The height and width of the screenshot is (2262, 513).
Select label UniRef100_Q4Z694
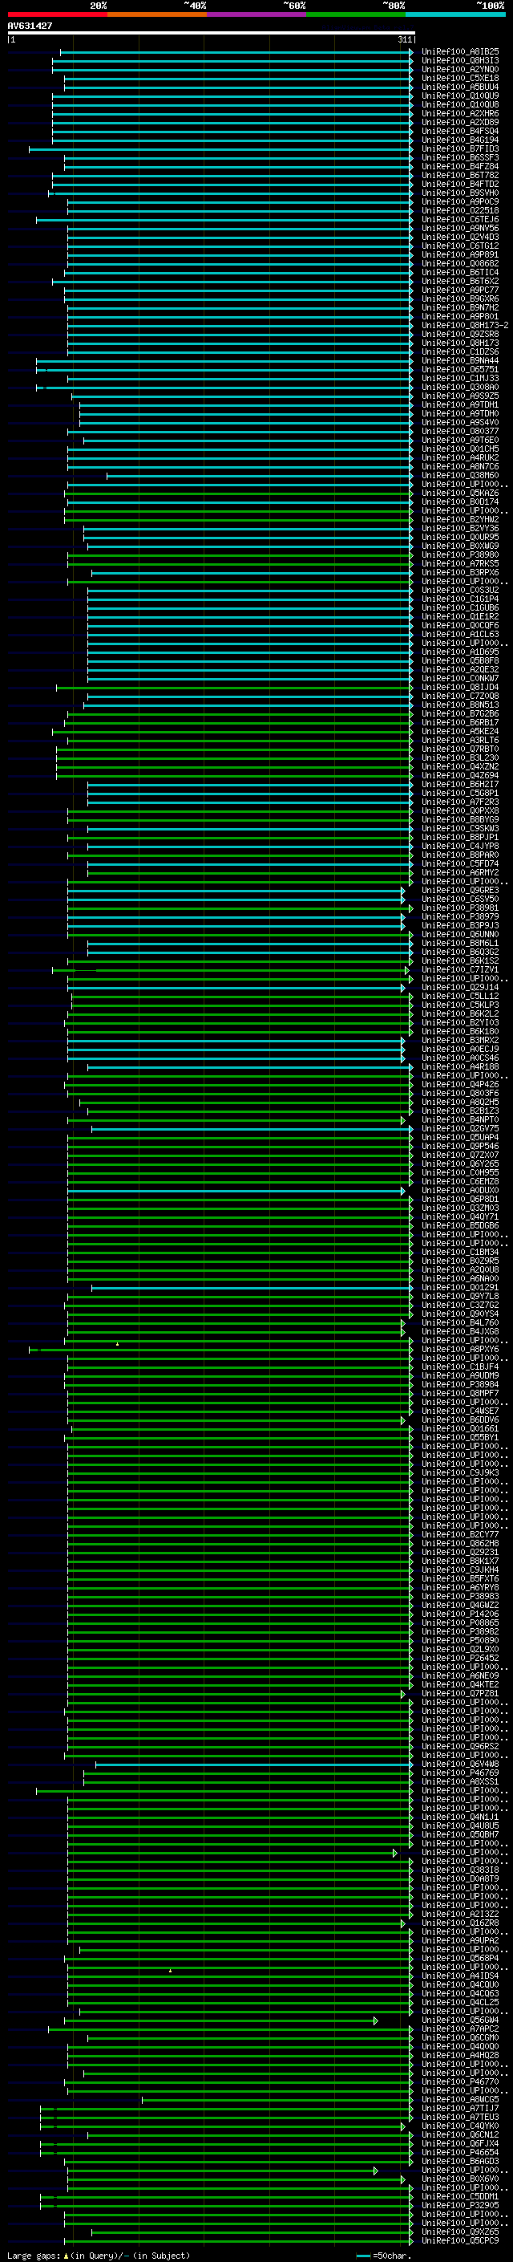[x=459, y=775]
